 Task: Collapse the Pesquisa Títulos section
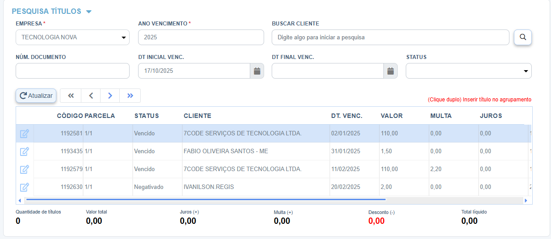(88, 12)
